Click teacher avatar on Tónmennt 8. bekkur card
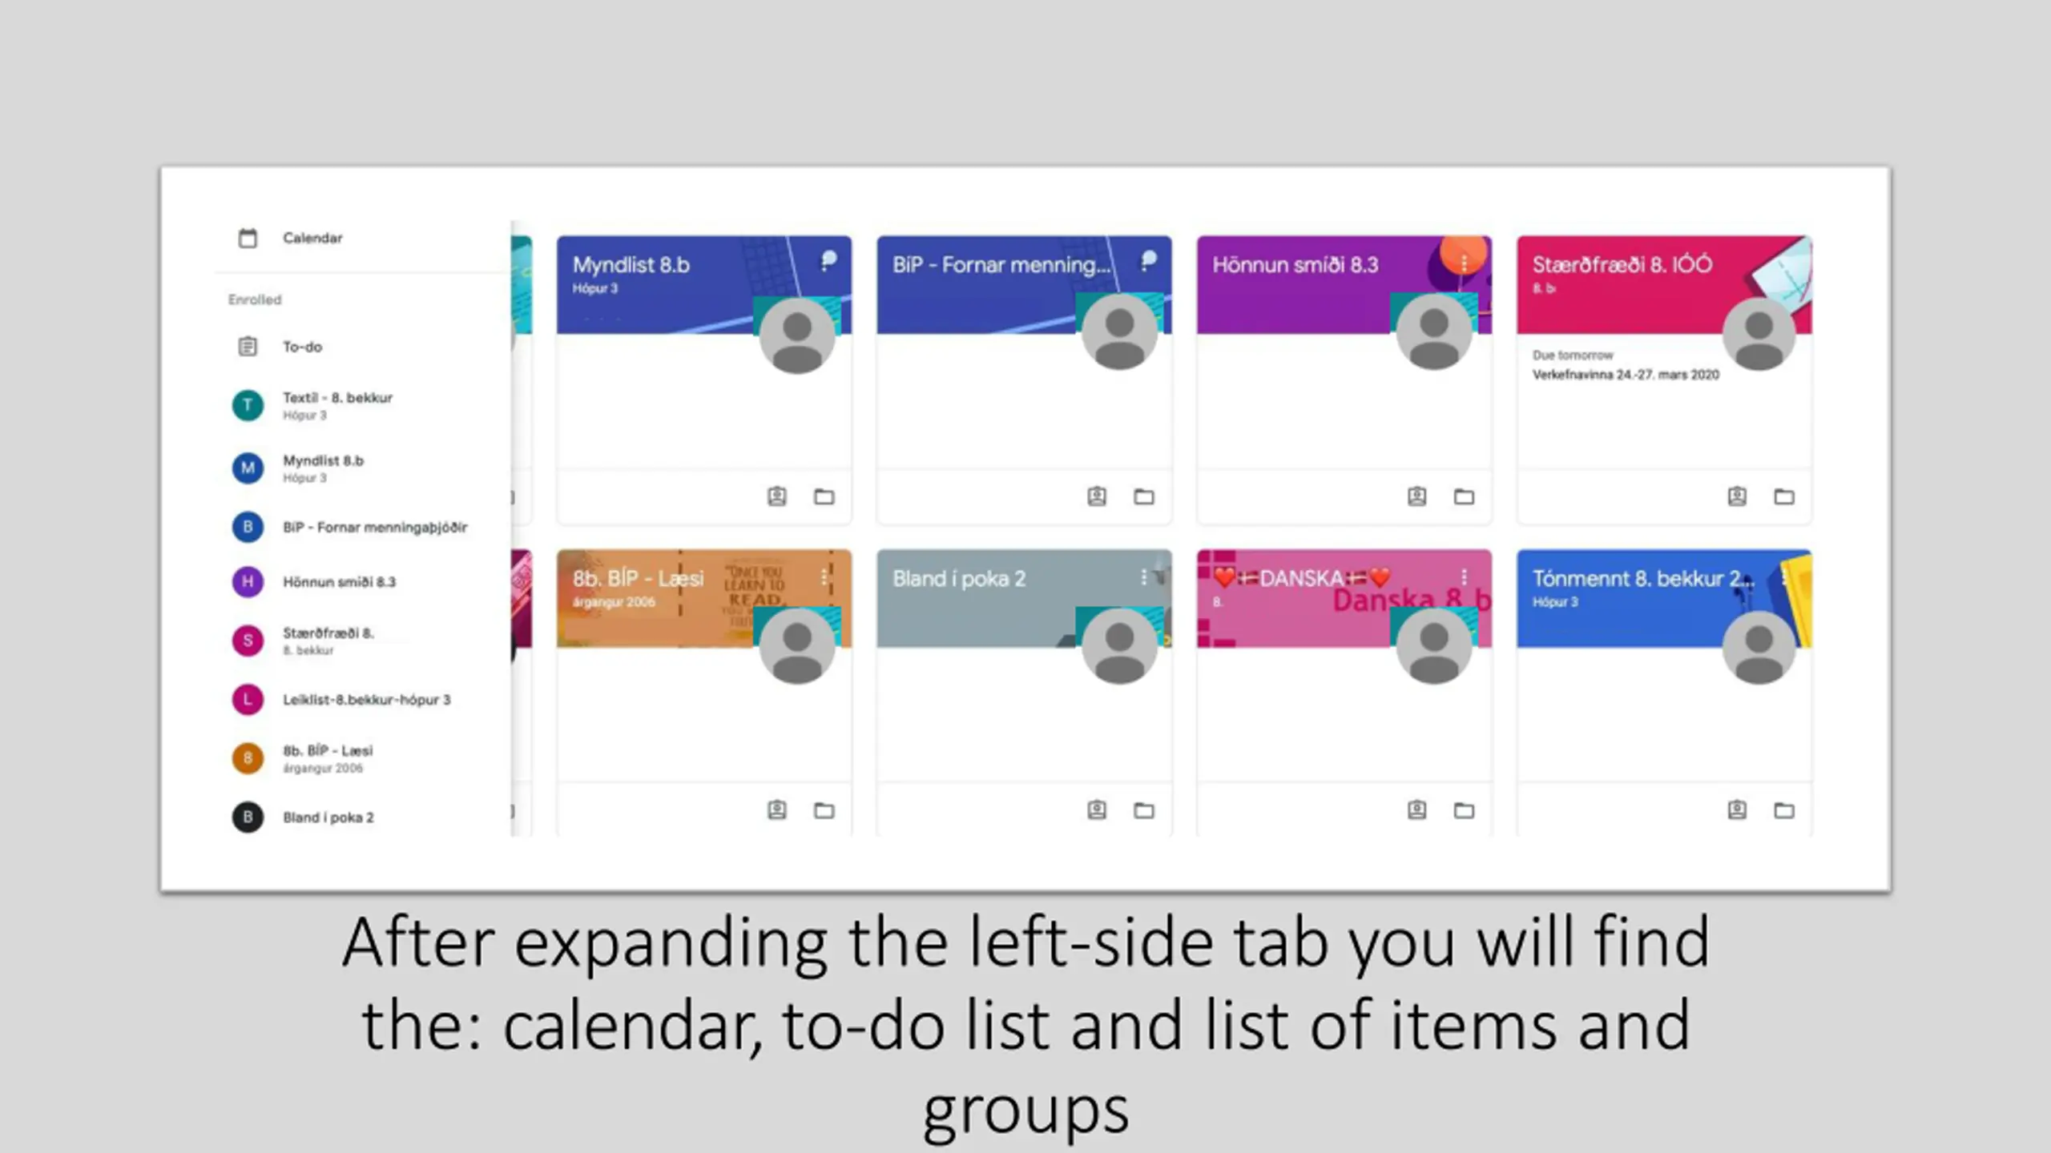The height and width of the screenshot is (1153, 2051). coord(1759,648)
